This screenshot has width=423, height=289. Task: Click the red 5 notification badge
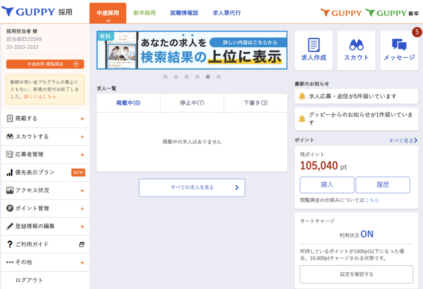pyautogui.click(x=417, y=32)
